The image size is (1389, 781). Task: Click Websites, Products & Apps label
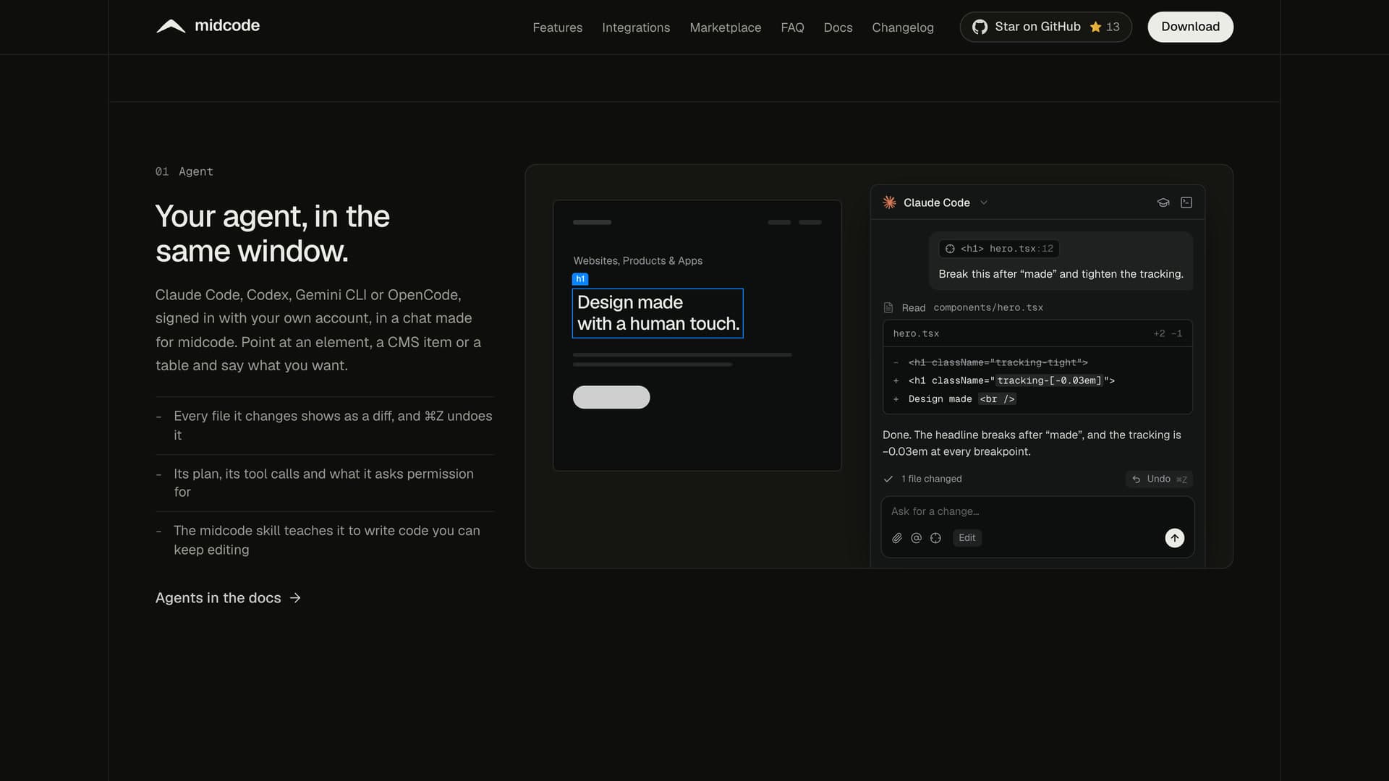(638, 261)
